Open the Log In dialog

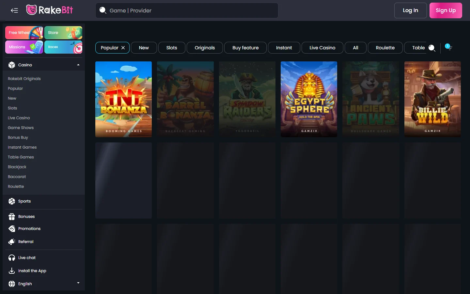click(x=410, y=10)
